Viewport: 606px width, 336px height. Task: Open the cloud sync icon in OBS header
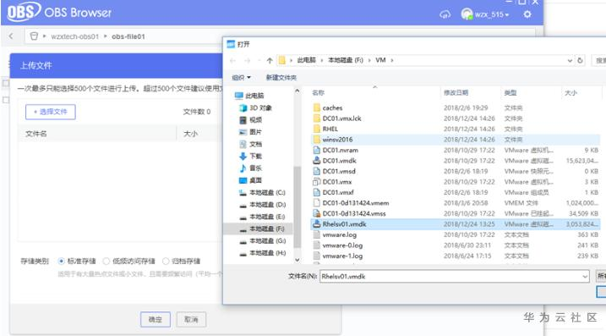[445, 14]
